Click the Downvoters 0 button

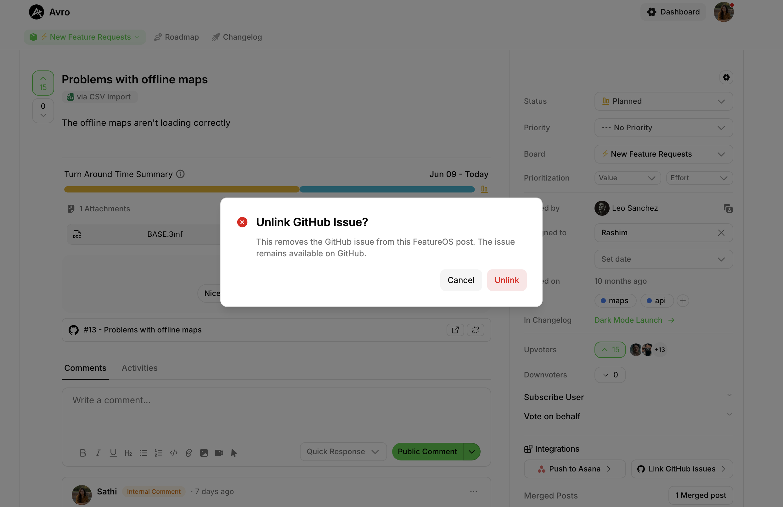tap(610, 375)
